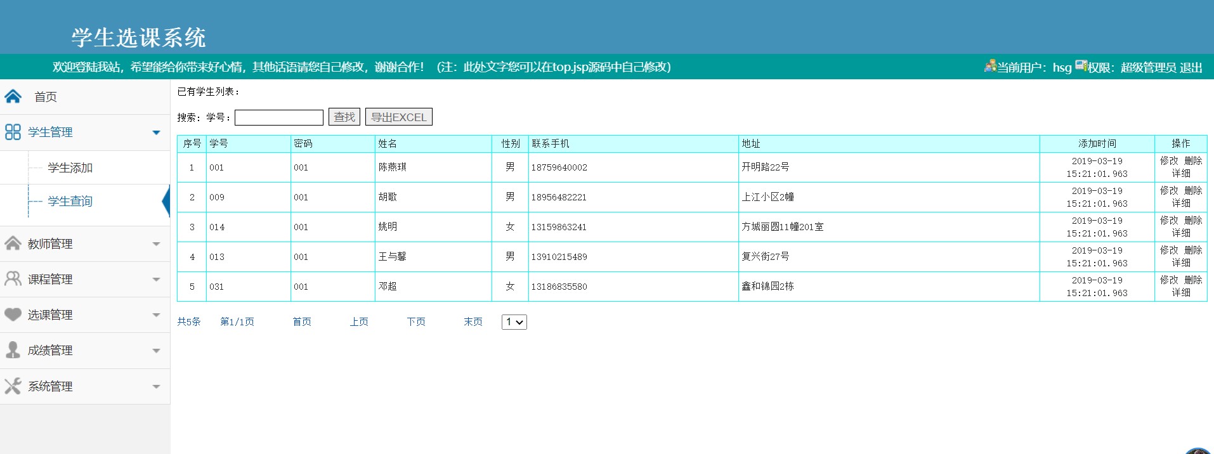This screenshot has height=454, width=1214.
Task: Click 详细 for student 胡歌
Action: [1181, 204]
